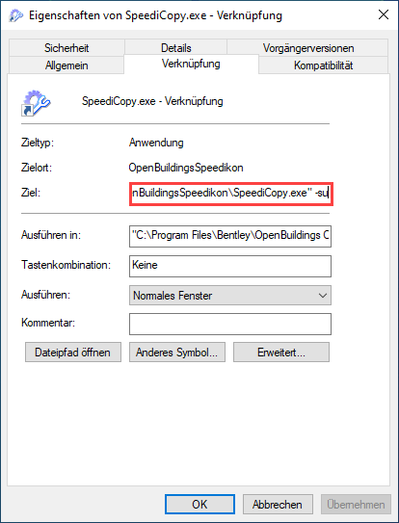This screenshot has width=399, height=523.
Task: Select the Vorgängerversionen tab
Action: (x=307, y=48)
